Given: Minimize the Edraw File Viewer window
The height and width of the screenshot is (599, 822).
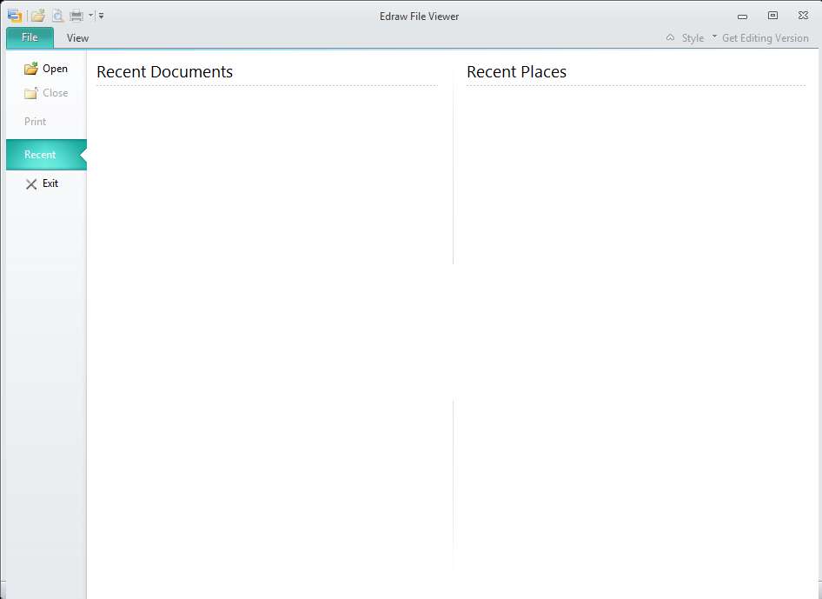Looking at the screenshot, I should [x=742, y=17].
